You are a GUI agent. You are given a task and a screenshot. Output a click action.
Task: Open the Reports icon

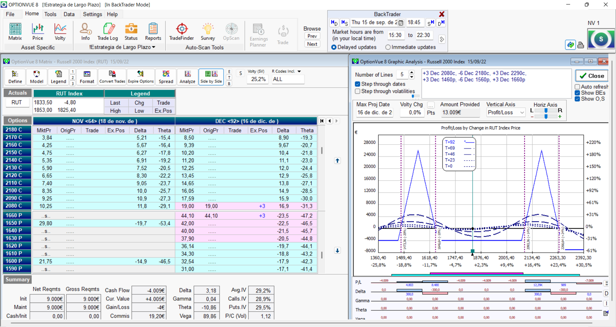click(153, 32)
